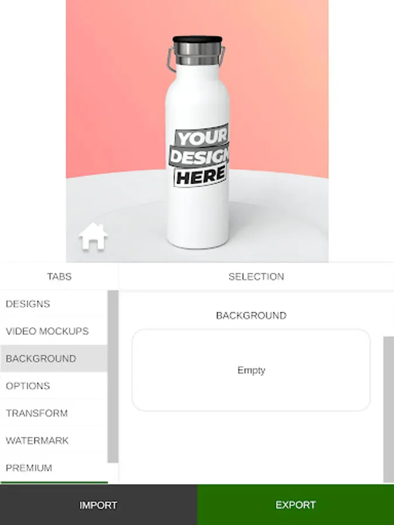Click the TABS column header
Viewport: 394px width, 525px height.
click(x=60, y=276)
